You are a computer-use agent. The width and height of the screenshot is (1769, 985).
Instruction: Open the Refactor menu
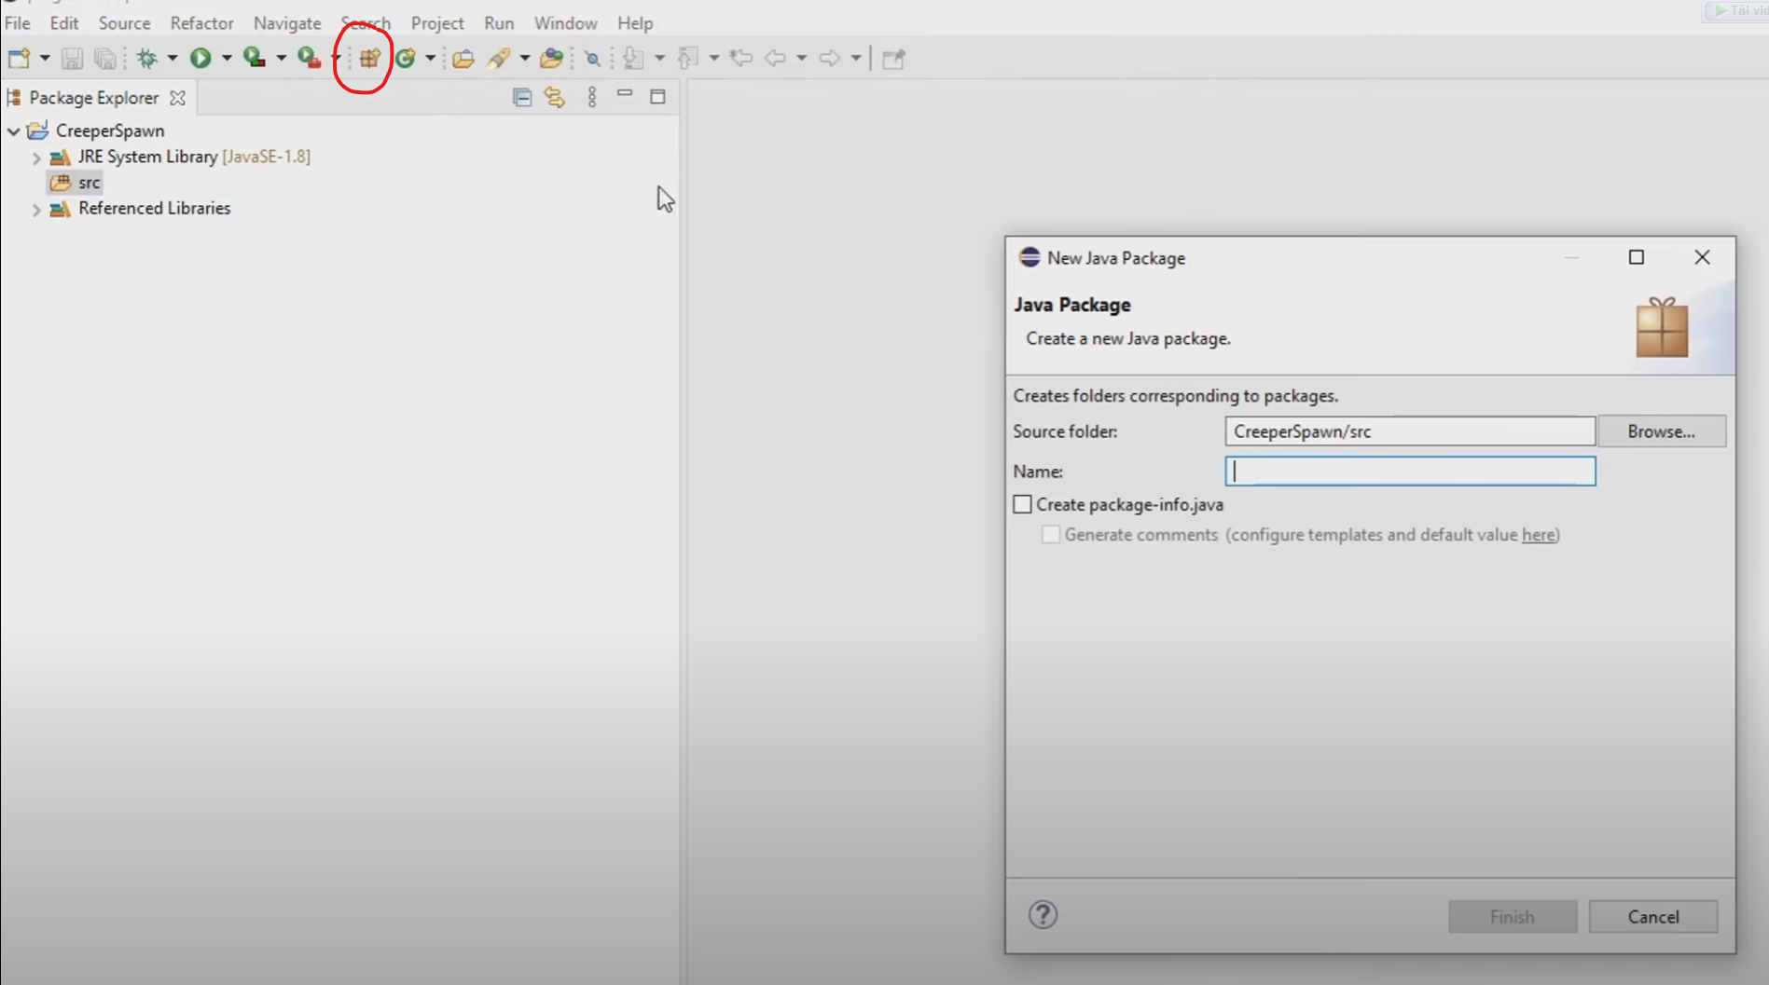(x=201, y=22)
